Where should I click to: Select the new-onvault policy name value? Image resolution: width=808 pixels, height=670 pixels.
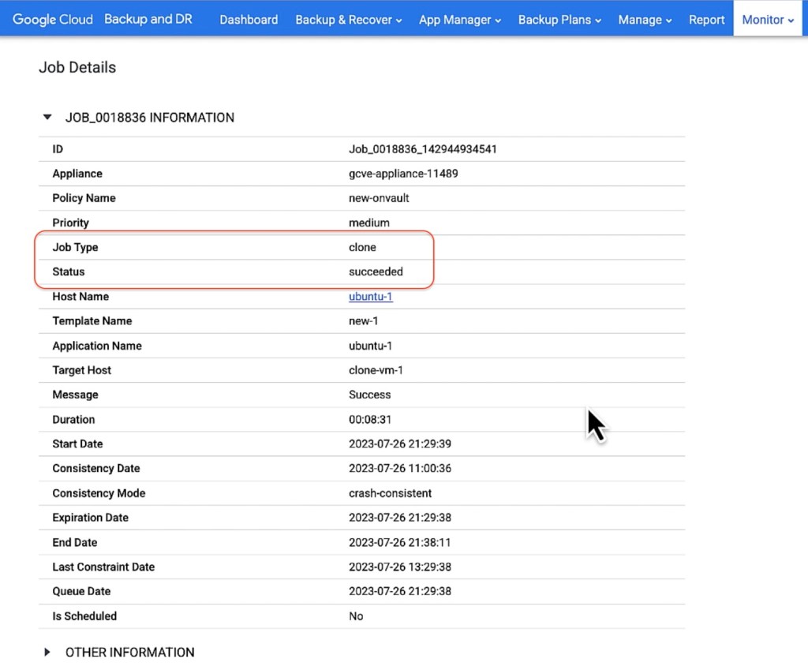379,198
